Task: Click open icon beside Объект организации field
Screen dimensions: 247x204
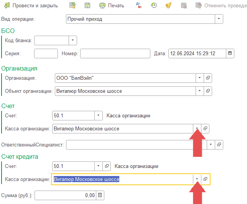Action: pos(208,91)
